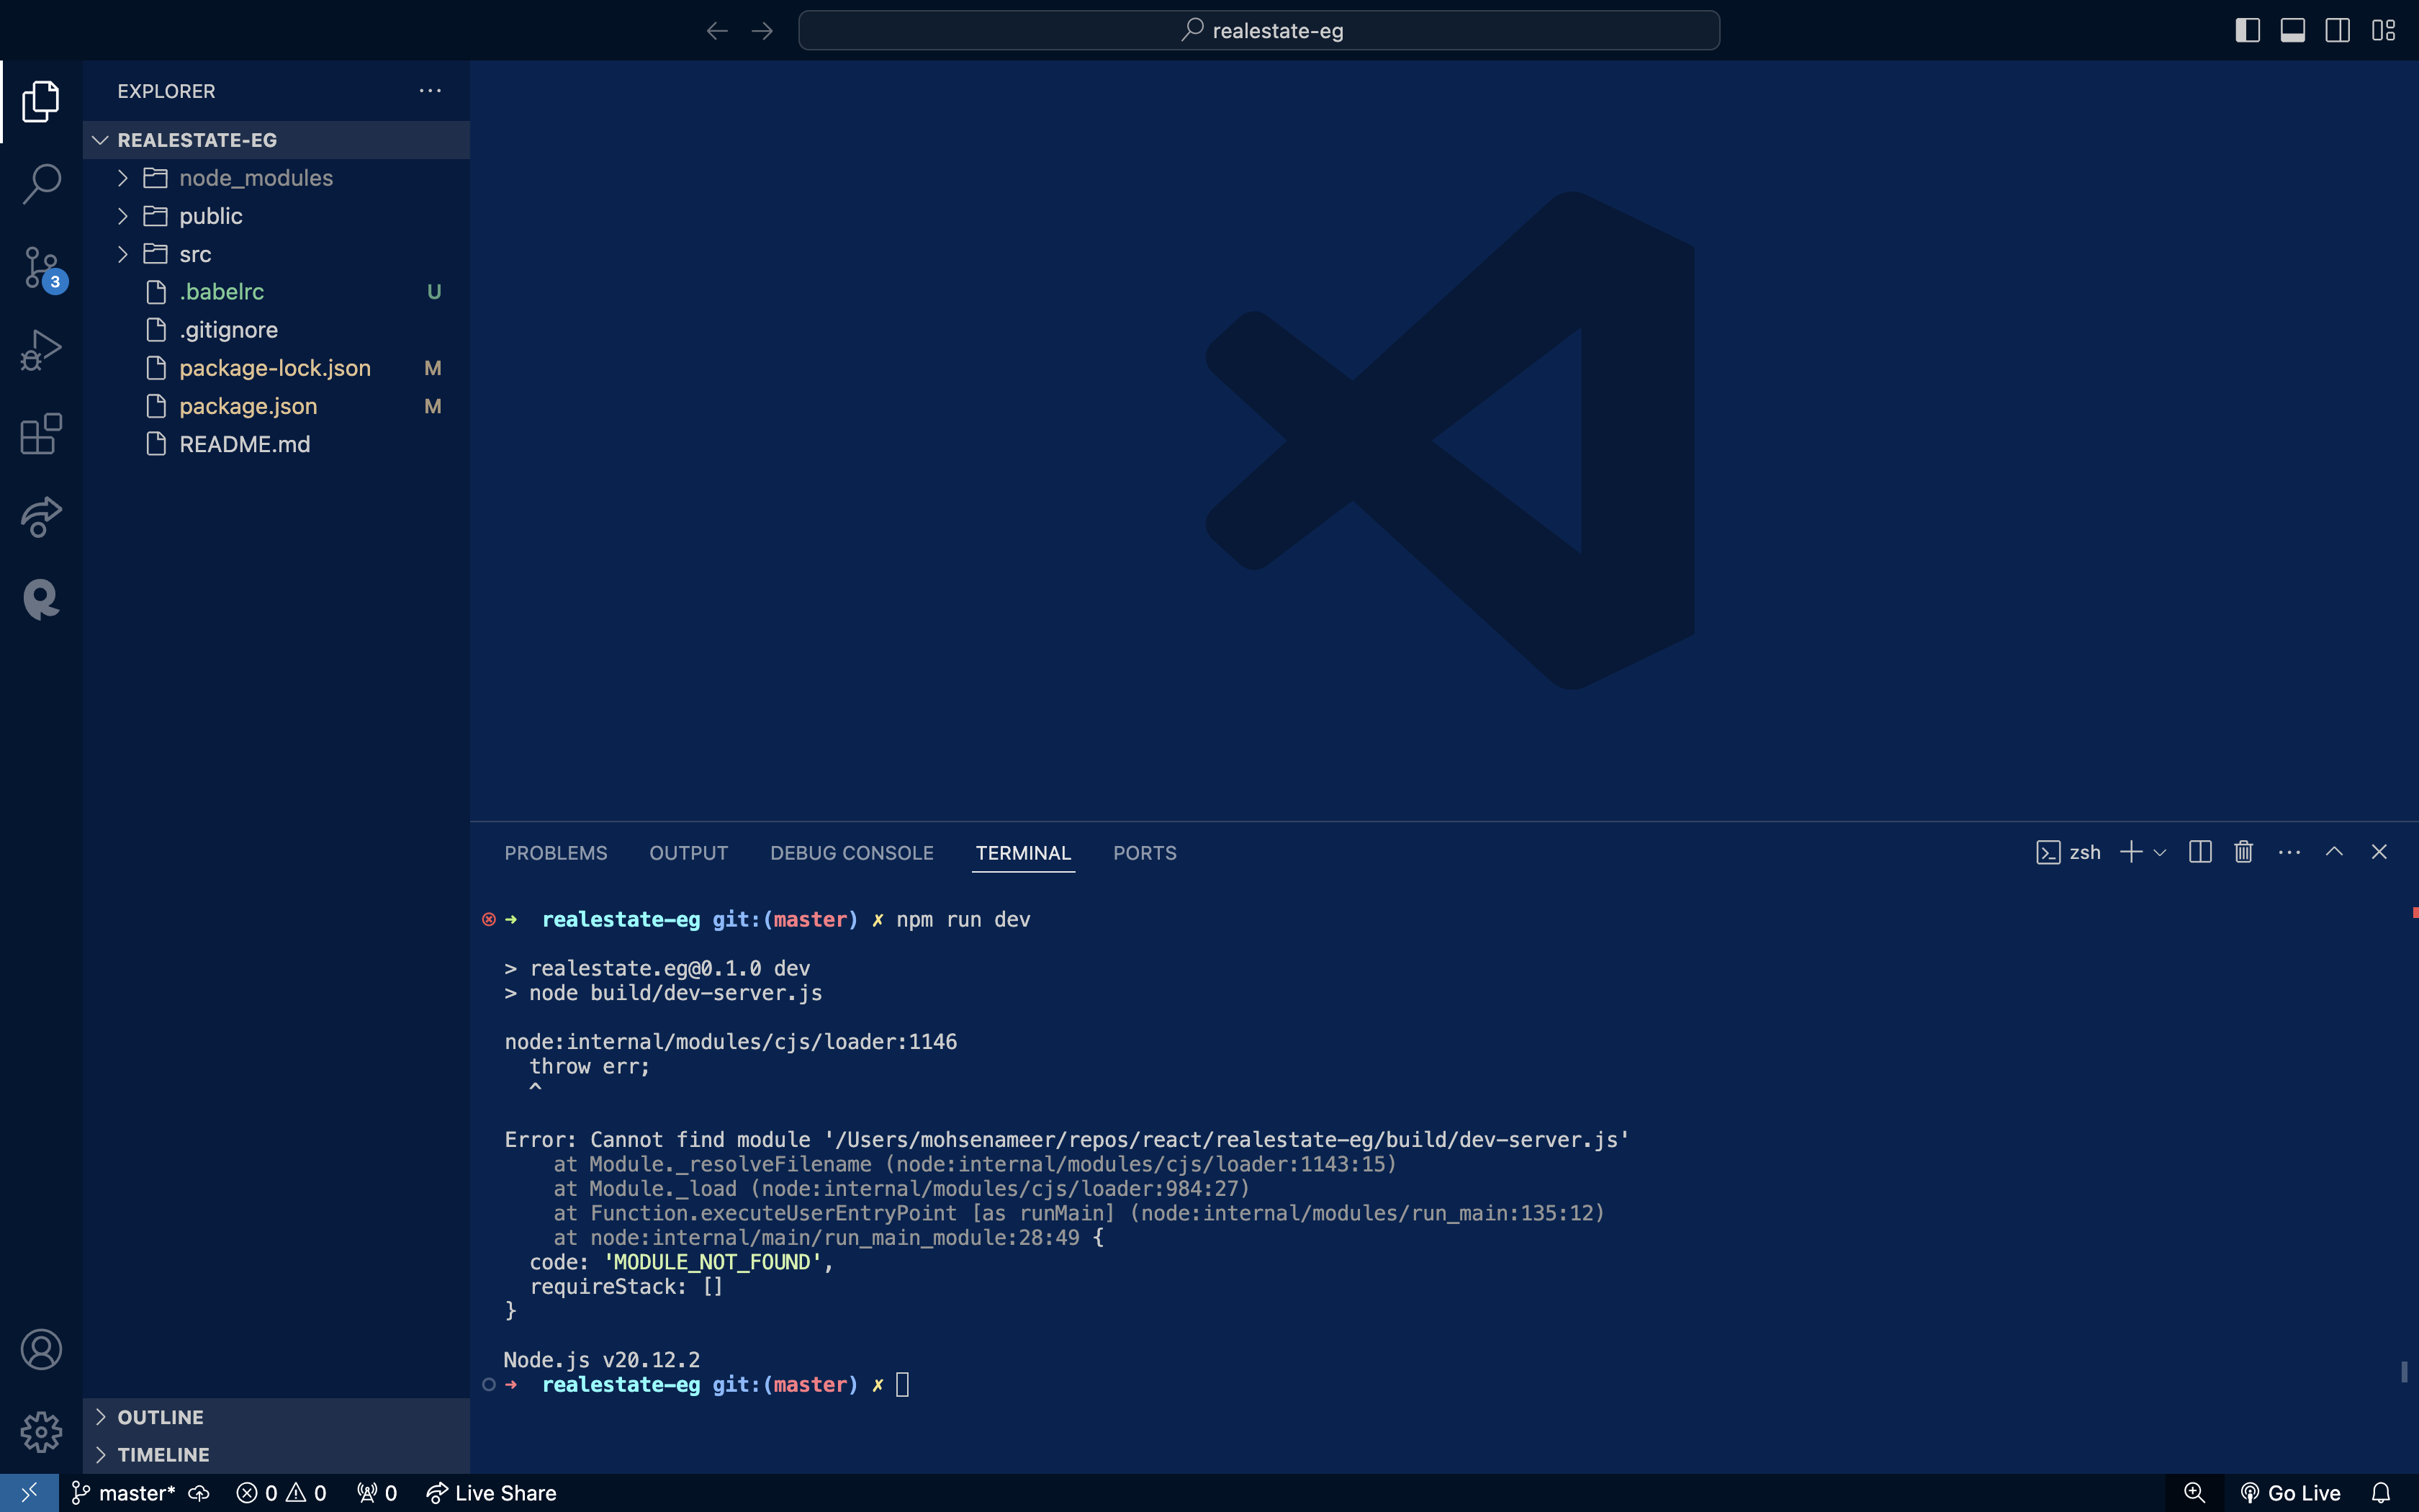Click 'Node.js v20.12.2' terminal text

click(602, 1360)
